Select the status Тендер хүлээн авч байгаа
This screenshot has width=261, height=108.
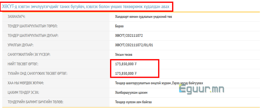click(x=133, y=102)
